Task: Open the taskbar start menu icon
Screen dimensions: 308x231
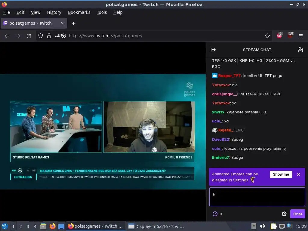Action: (5, 226)
